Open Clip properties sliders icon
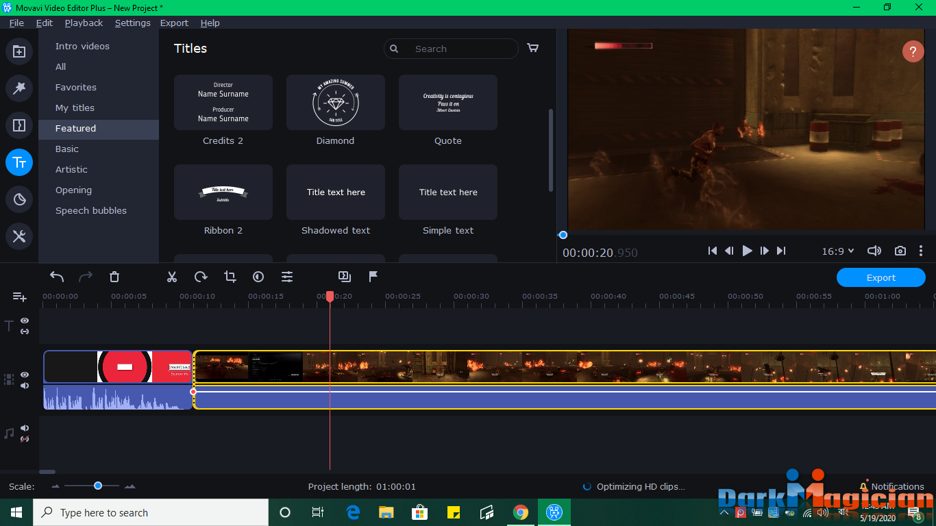The height and width of the screenshot is (526, 936). pos(287,277)
